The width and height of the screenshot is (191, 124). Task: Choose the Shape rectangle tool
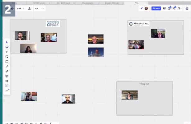(7, 62)
